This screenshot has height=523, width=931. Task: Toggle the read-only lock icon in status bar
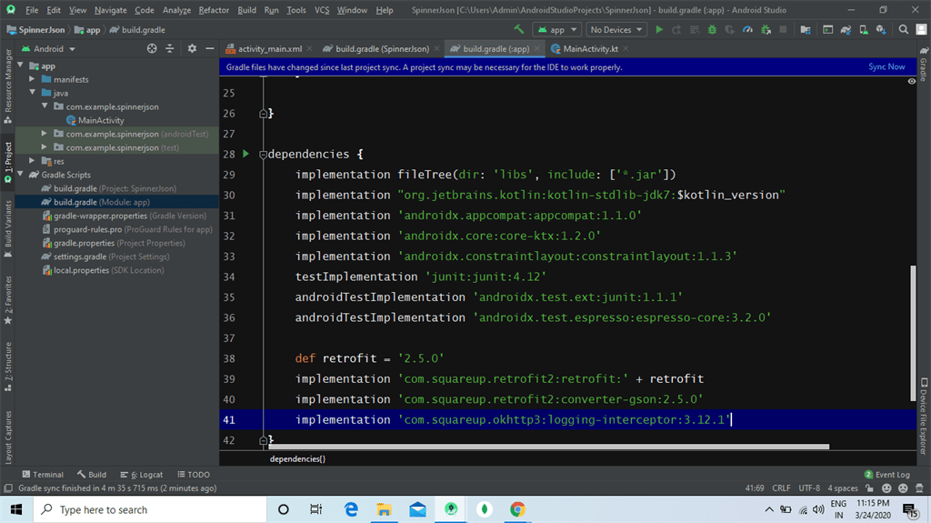[x=869, y=488]
